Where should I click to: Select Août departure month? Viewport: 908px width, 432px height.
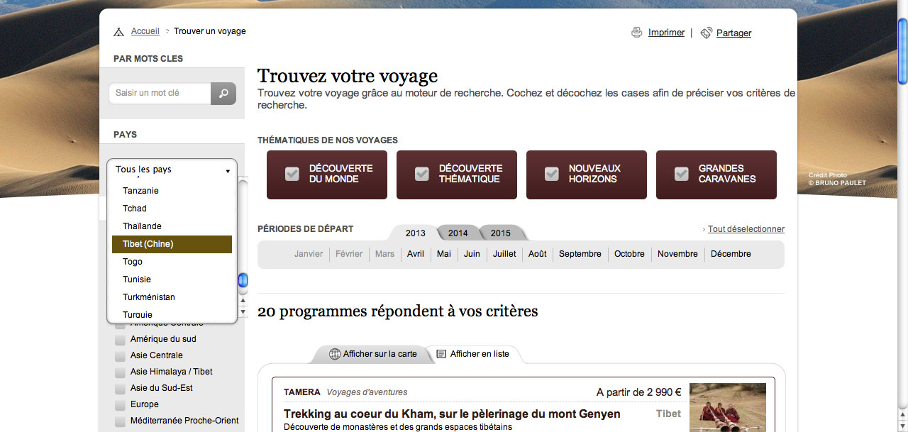[538, 254]
